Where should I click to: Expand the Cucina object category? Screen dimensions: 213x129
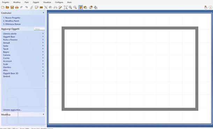(x=23, y=58)
